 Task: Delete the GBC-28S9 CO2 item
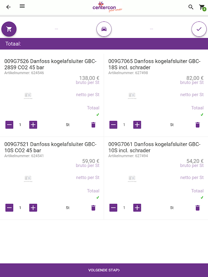coord(93,125)
